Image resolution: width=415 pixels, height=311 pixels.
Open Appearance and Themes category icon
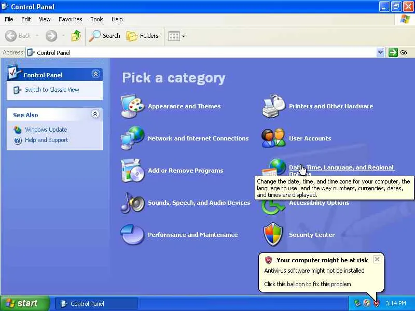point(133,106)
